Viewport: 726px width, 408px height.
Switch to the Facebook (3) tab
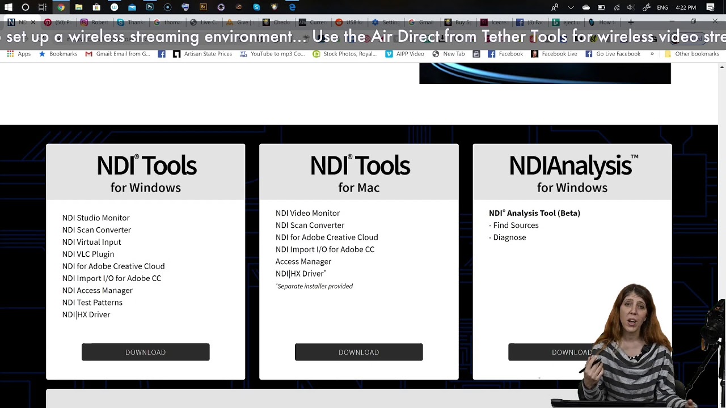click(530, 22)
